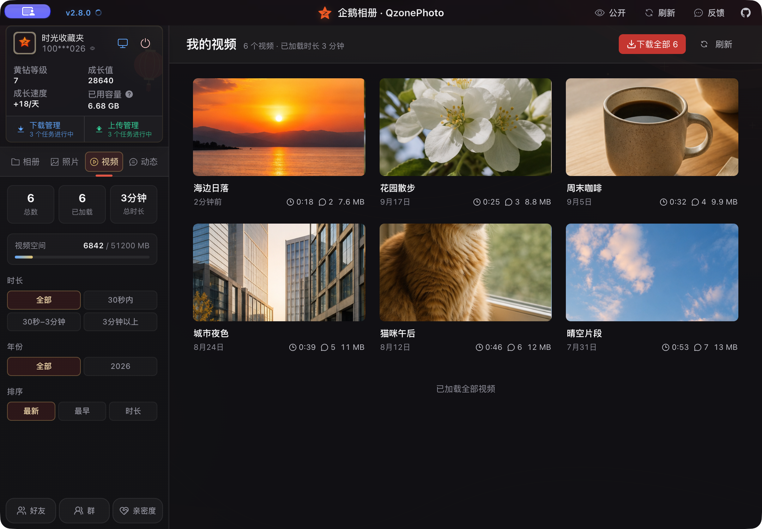Sort videos by 最早

82,411
